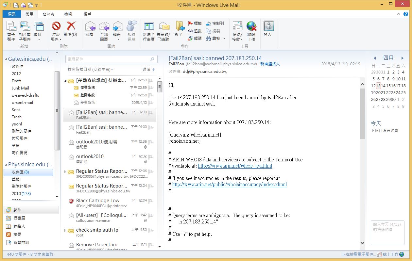Forward the message (轉寄)
This screenshot has height=261, width=412.
tap(117, 31)
